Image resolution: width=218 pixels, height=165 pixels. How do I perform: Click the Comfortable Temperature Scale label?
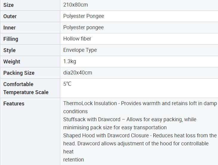[26, 88]
